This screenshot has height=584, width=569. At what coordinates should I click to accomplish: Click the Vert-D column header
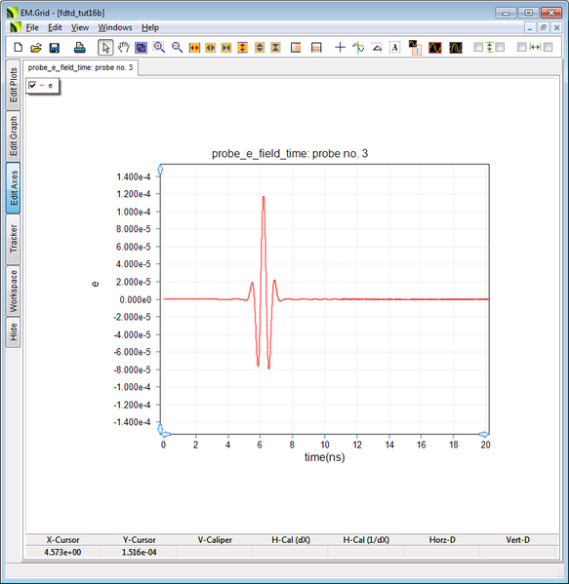point(518,540)
